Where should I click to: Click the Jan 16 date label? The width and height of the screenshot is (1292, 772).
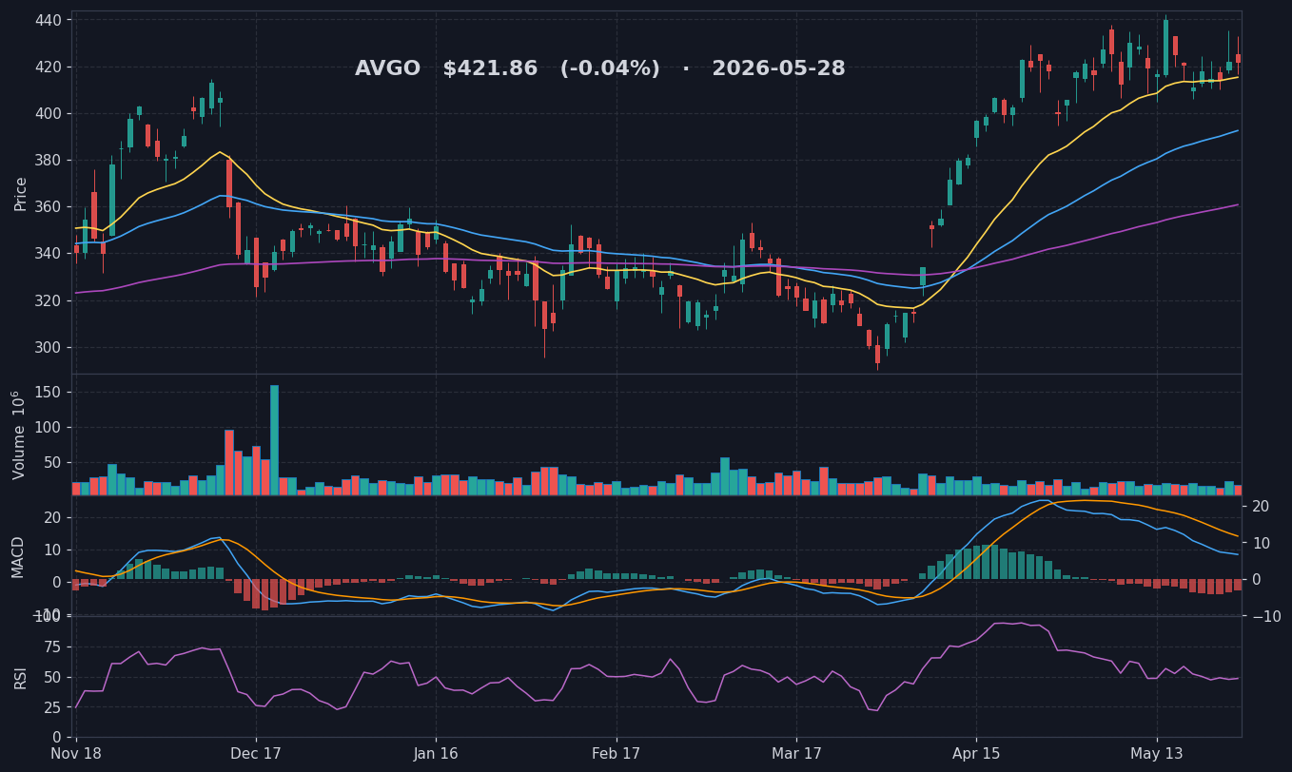pyautogui.click(x=436, y=754)
